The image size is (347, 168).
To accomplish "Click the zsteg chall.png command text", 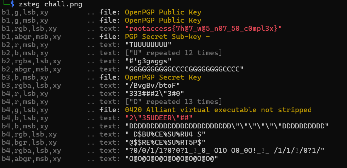I will click(50, 4).
